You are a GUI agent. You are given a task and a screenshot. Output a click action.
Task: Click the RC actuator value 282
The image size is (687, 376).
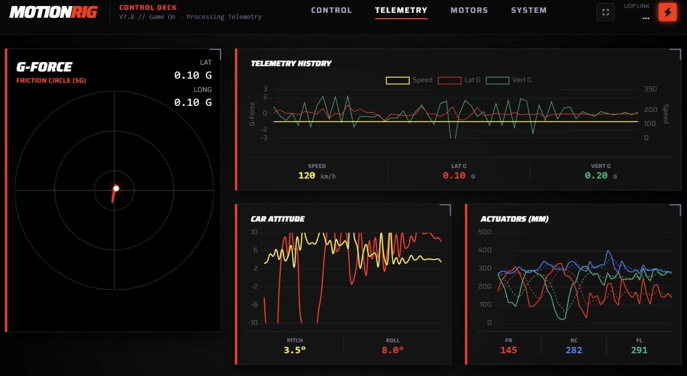tap(574, 350)
